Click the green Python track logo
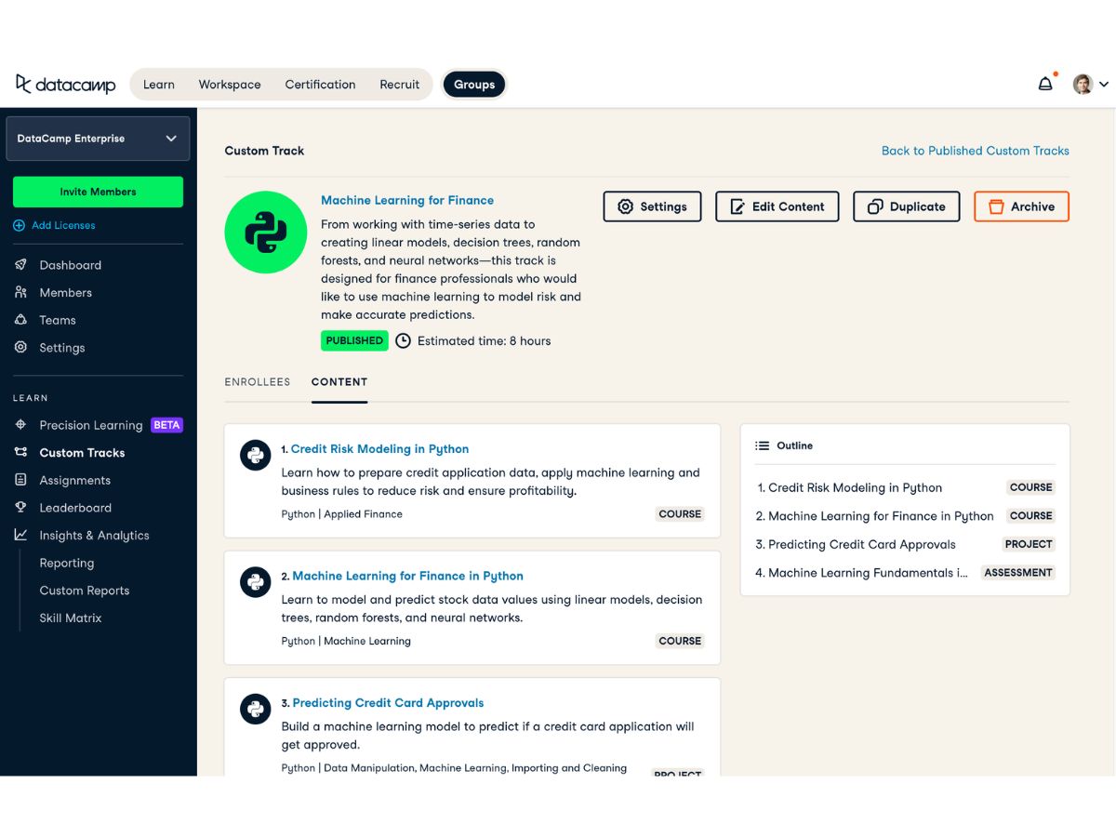 tap(266, 232)
